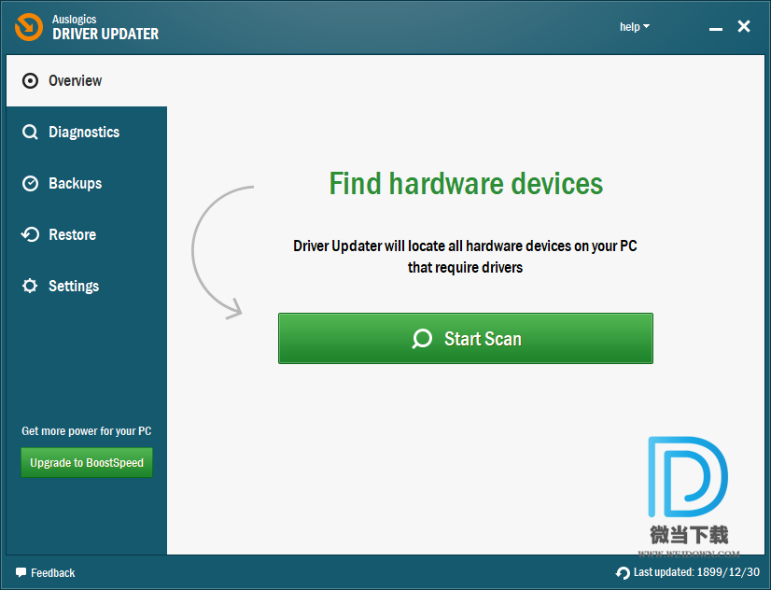This screenshot has height=590, width=771.
Task: Click the Restore circular arrow icon
Action: click(x=30, y=234)
